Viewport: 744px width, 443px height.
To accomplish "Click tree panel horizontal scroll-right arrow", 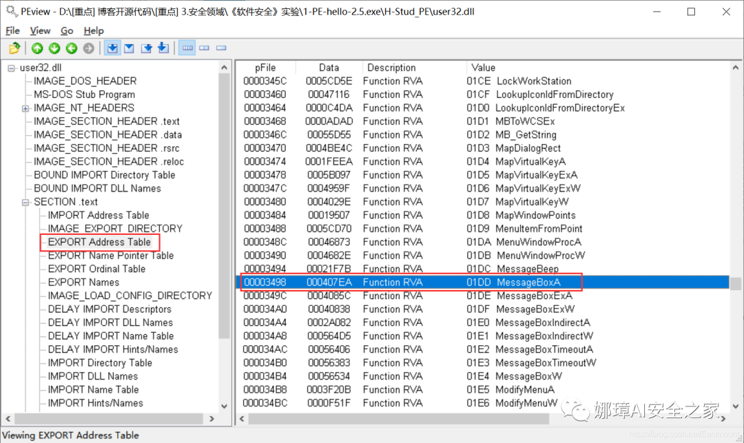I will point(211,419).
